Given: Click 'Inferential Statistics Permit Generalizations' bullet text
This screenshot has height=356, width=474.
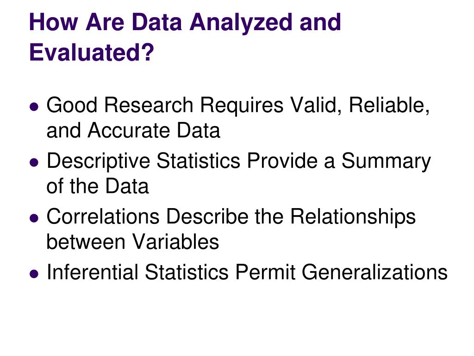Looking at the screenshot, I should click(247, 272).
